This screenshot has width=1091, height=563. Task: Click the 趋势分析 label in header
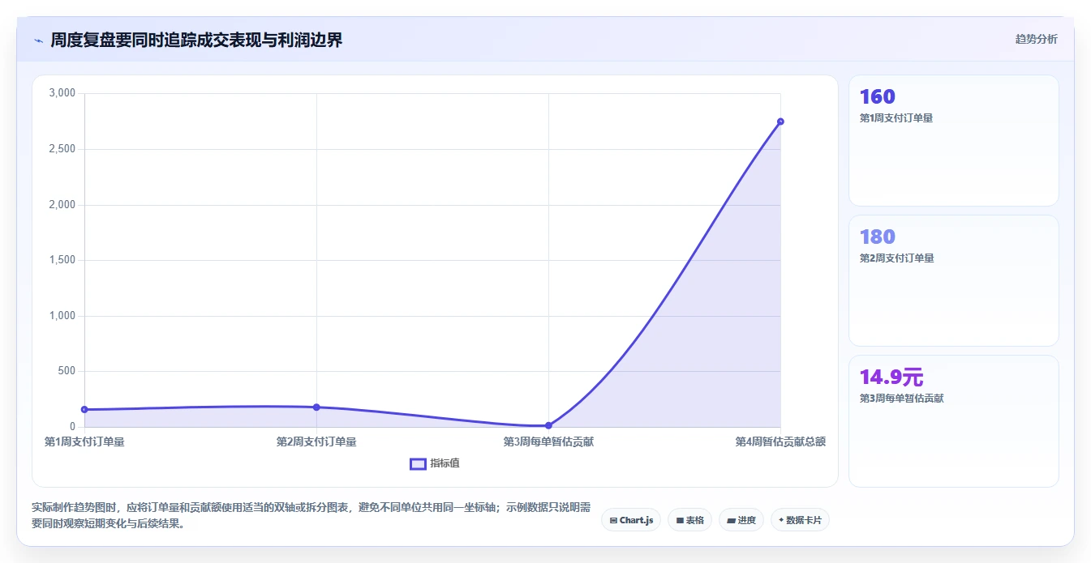(1036, 39)
